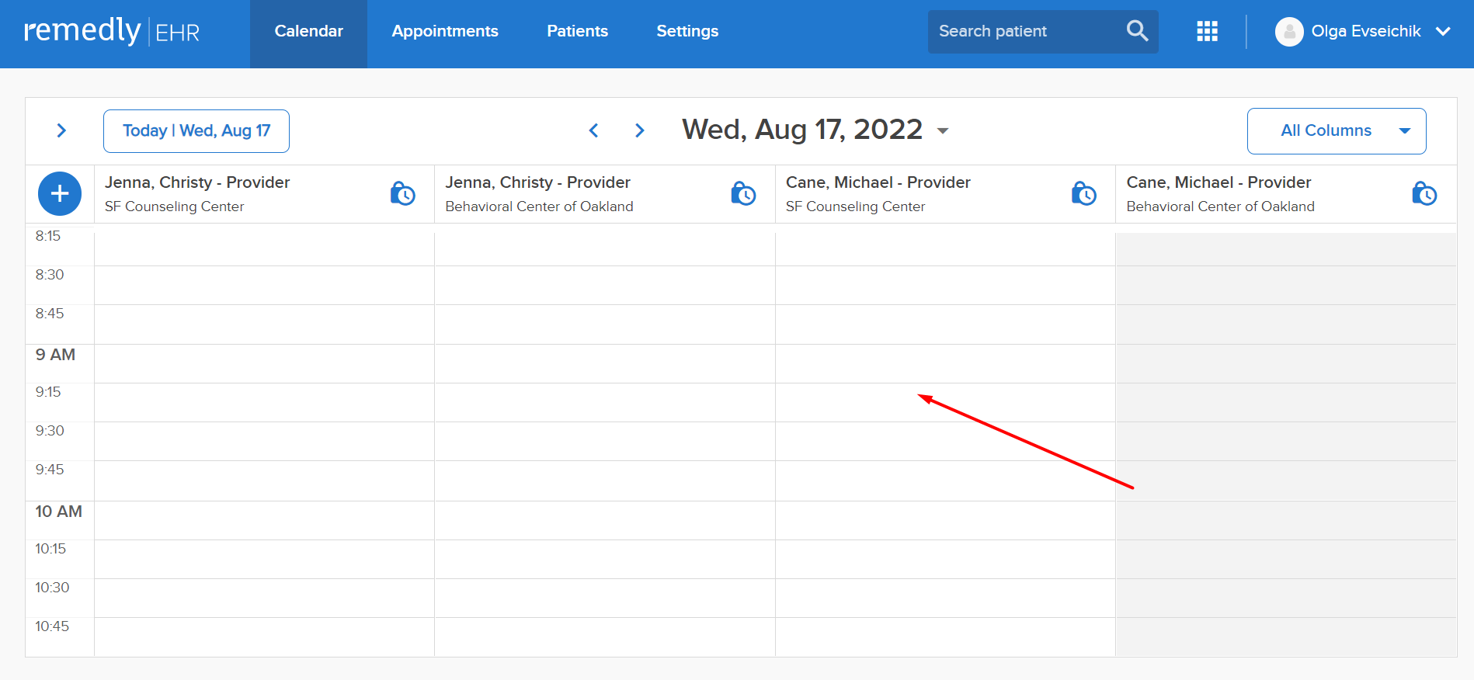Click the blue plus add appointment button
The width and height of the screenshot is (1474, 680).
(x=60, y=194)
